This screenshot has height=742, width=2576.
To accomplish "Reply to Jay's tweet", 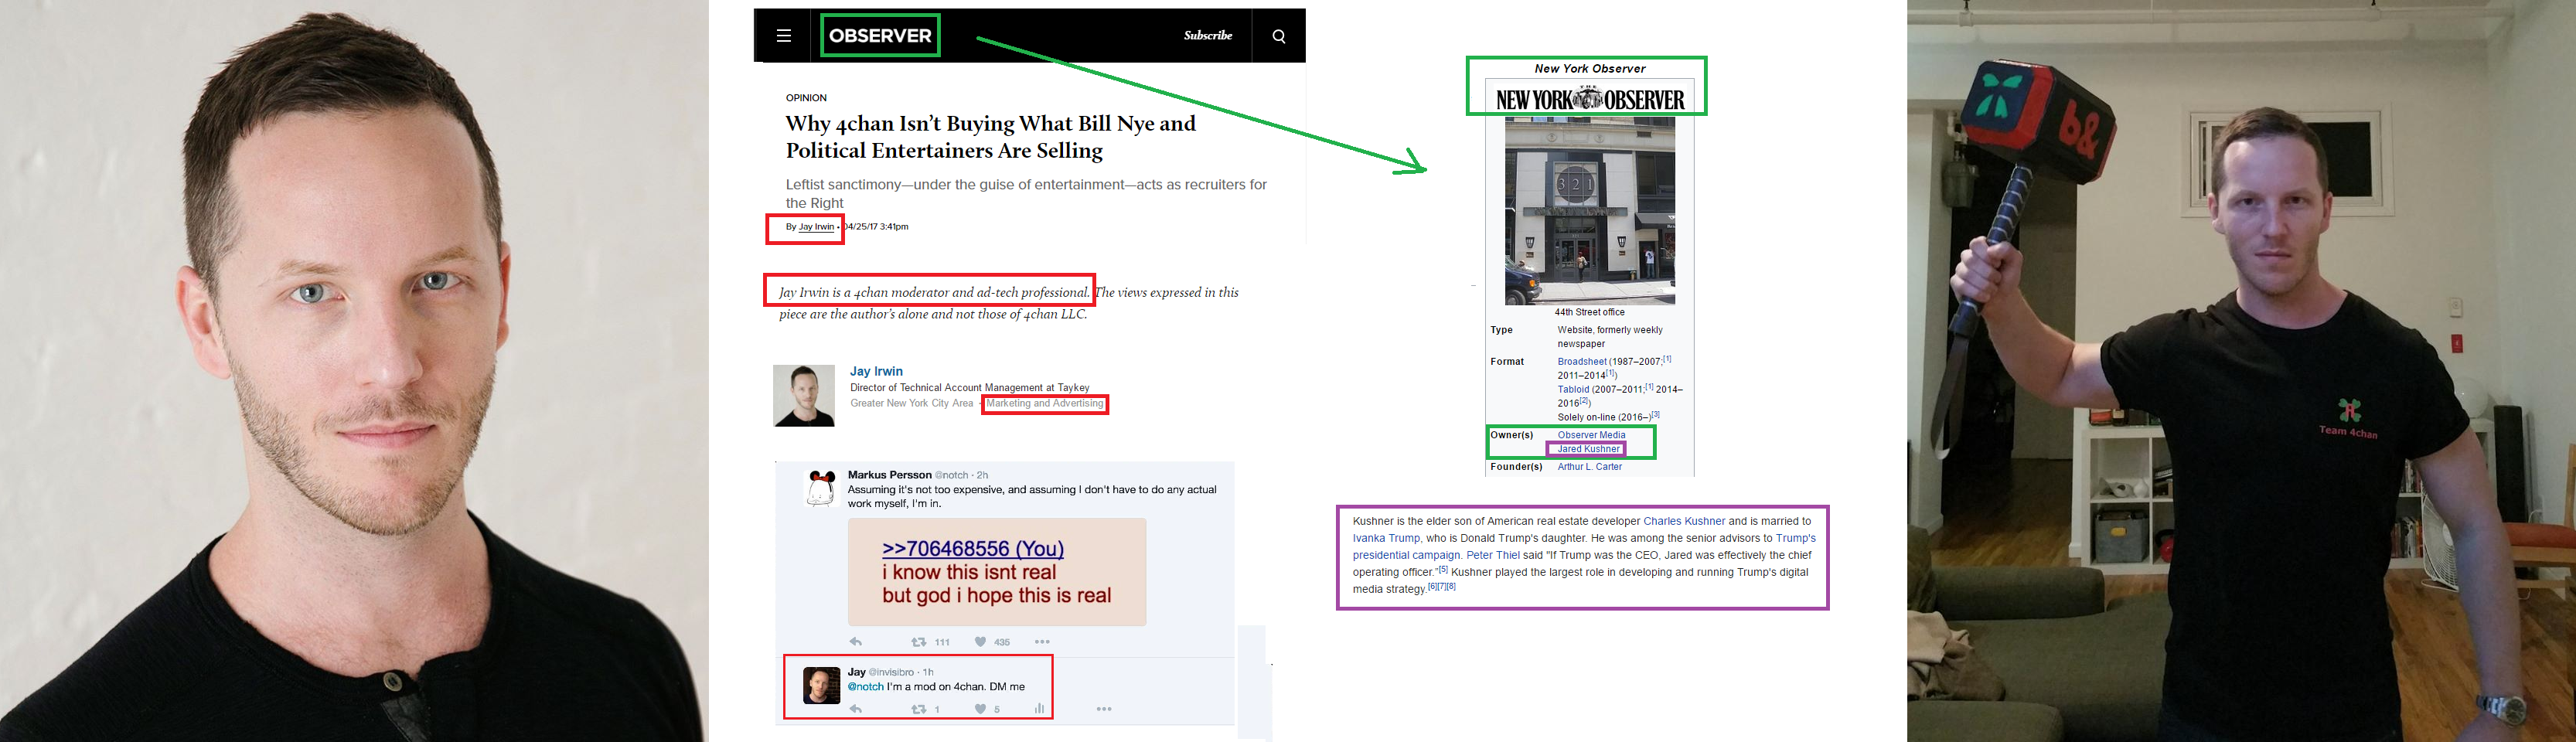I will click(x=856, y=709).
